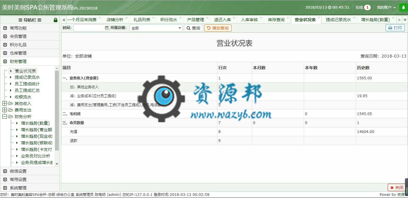408x198 pixels.
Task: Click the notification bell icon
Action: 404,7
